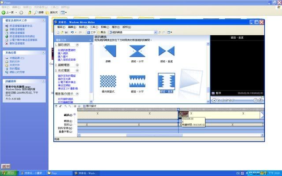Open the 檔案(F) menu in Movie Maker
This screenshot has height=176, width=282.
(62, 27)
